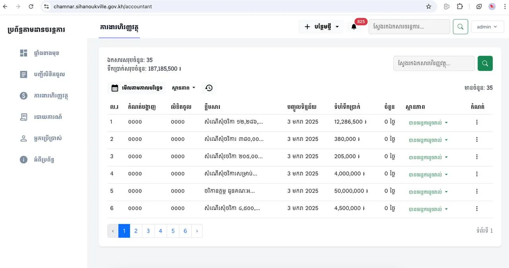This screenshot has width=509, height=268.
Task: Click the មើលតាមកាលបរិច្ឆេទ date filter button
Action: 137,88
